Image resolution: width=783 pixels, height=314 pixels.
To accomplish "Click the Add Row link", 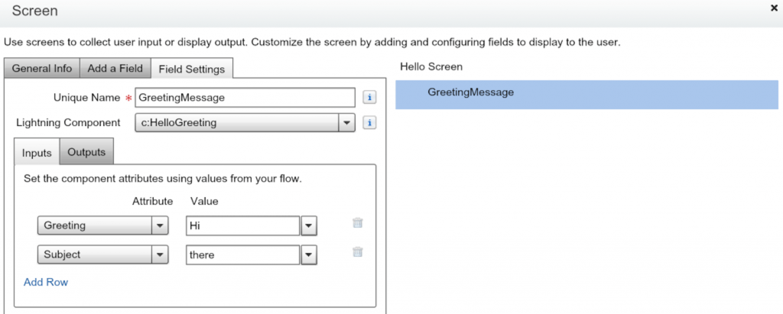I will 46,282.
